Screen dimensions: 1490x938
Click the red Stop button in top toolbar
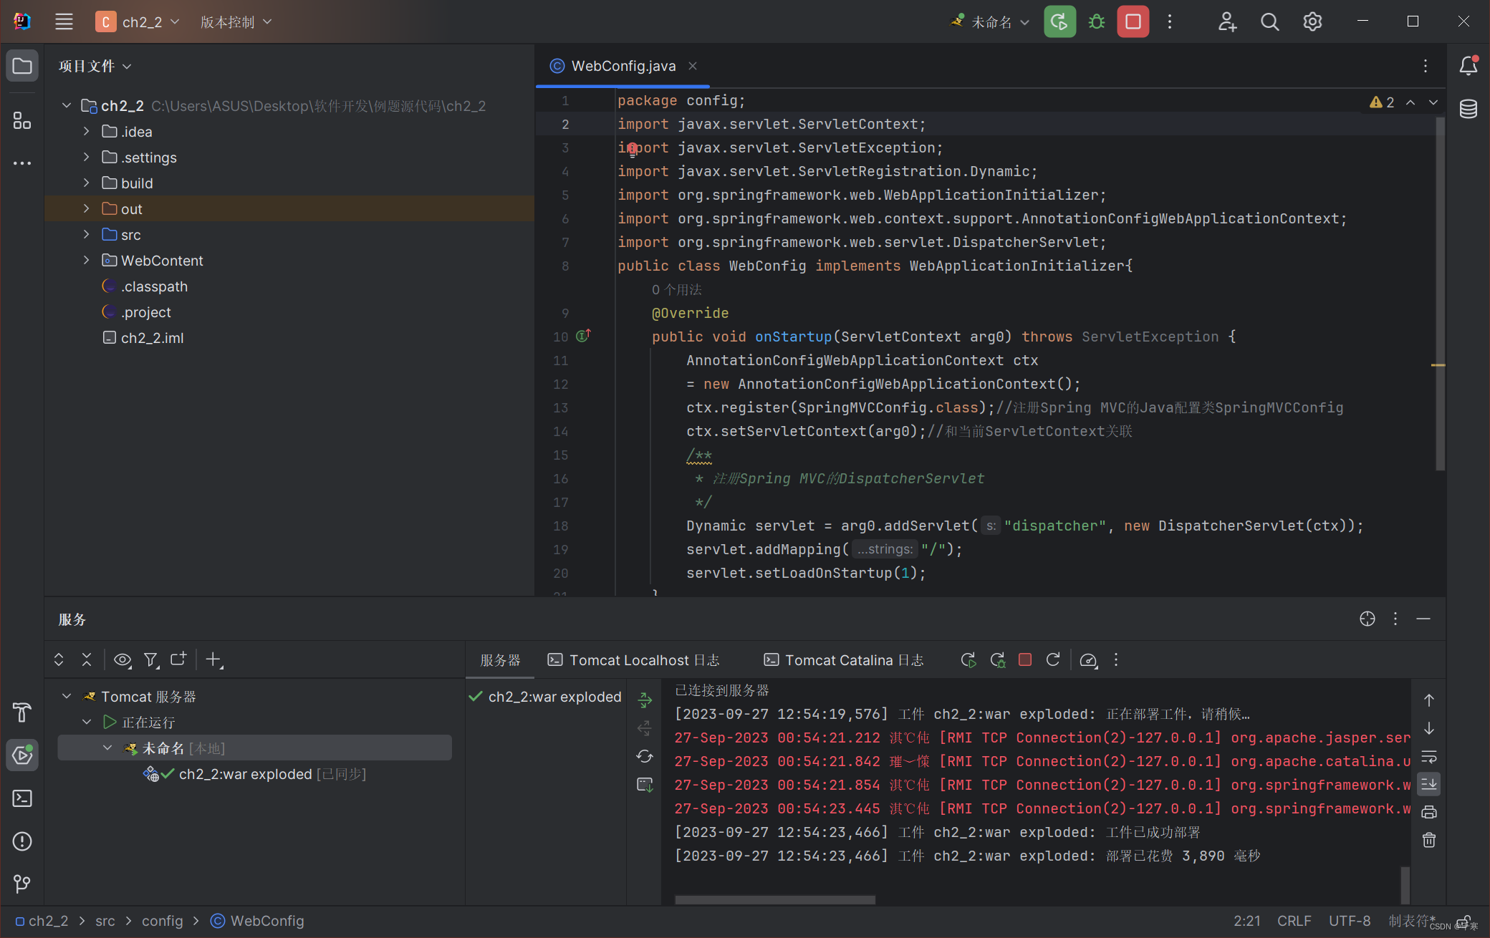[1133, 21]
